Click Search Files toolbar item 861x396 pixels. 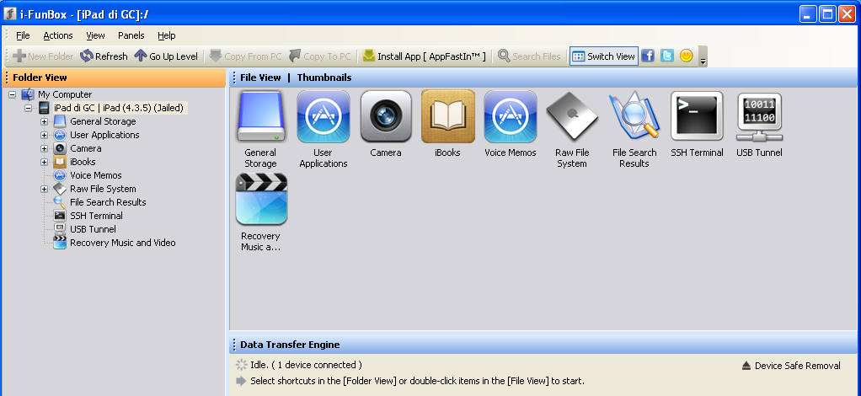(529, 56)
